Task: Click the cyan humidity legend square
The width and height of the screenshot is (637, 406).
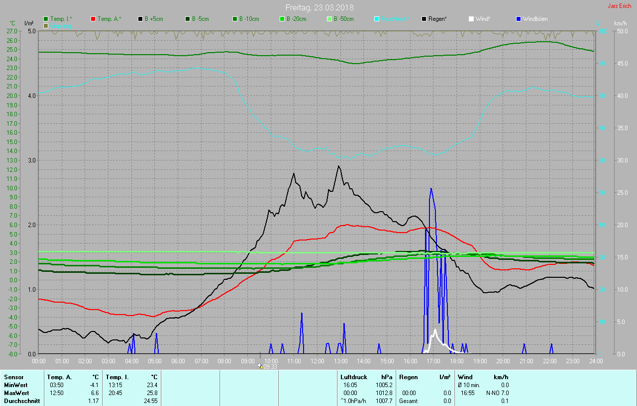Action: (x=377, y=19)
